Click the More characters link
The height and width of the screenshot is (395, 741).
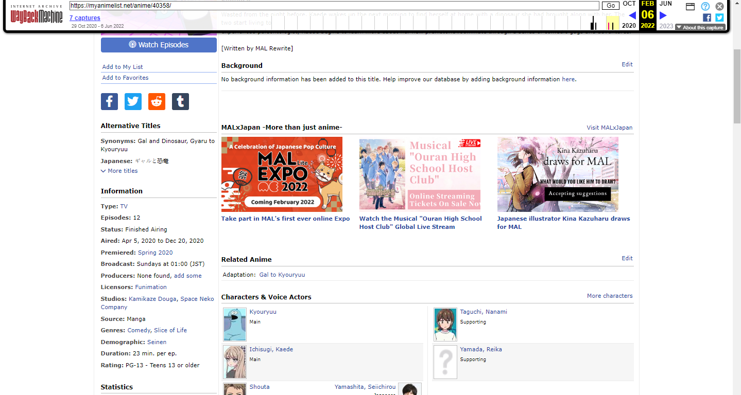[x=610, y=296]
